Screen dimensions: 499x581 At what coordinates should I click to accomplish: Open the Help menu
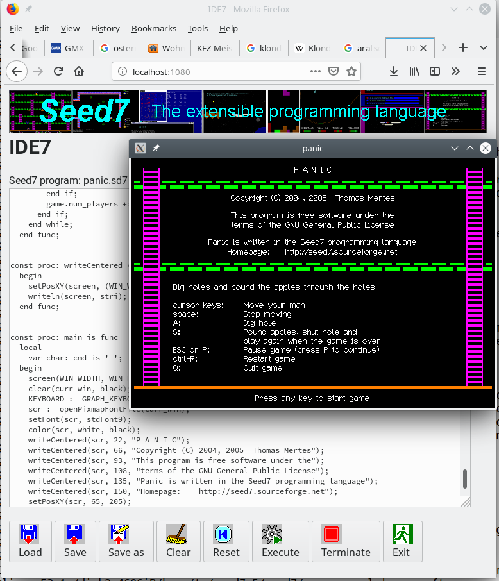[x=228, y=28]
